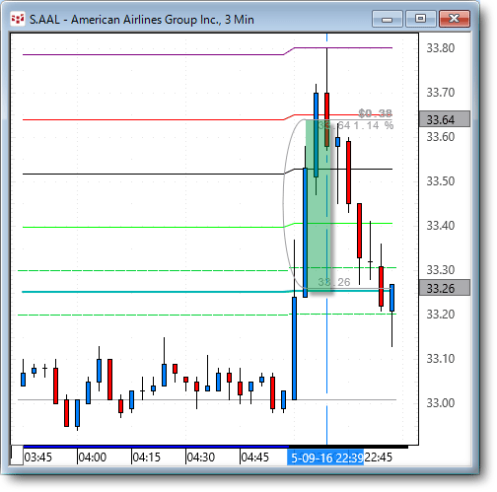
Task: Minimize the S.AAL chart window
Action: coord(387,19)
